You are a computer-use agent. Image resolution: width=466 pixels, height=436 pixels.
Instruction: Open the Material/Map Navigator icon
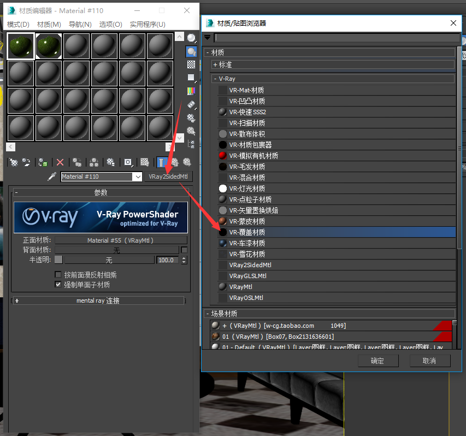tap(191, 144)
